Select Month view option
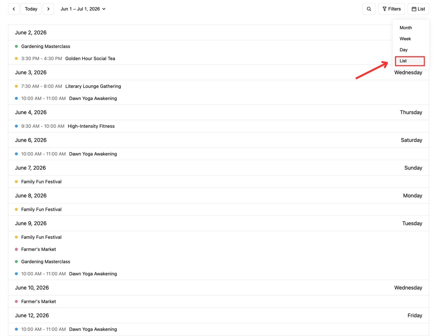Image resolution: width=435 pixels, height=336 pixels. point(410,28)
